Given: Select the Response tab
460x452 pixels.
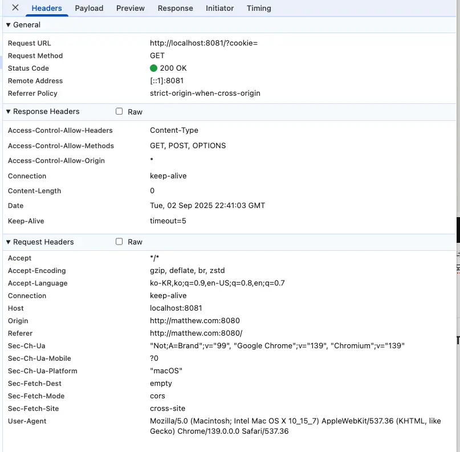Looking at the screenshot, I should (175, 9).
